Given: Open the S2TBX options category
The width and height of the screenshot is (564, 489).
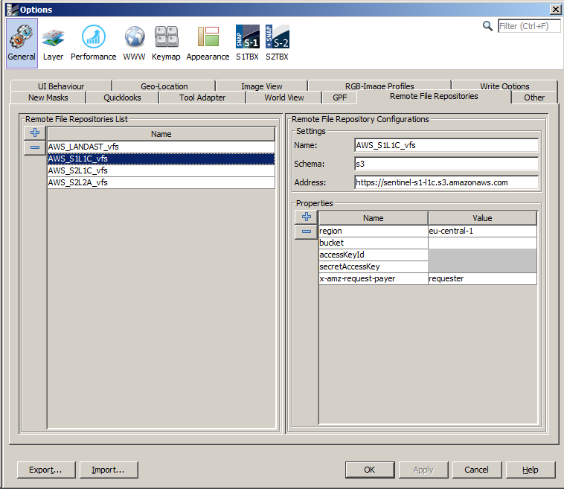Looking at the screenshot, I should tap(277, 43).
